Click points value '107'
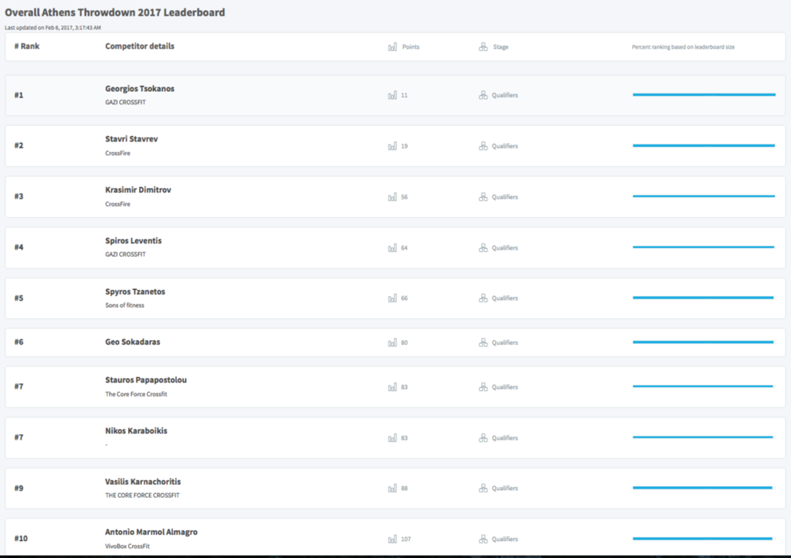791x558 pixels. [406, 539]
